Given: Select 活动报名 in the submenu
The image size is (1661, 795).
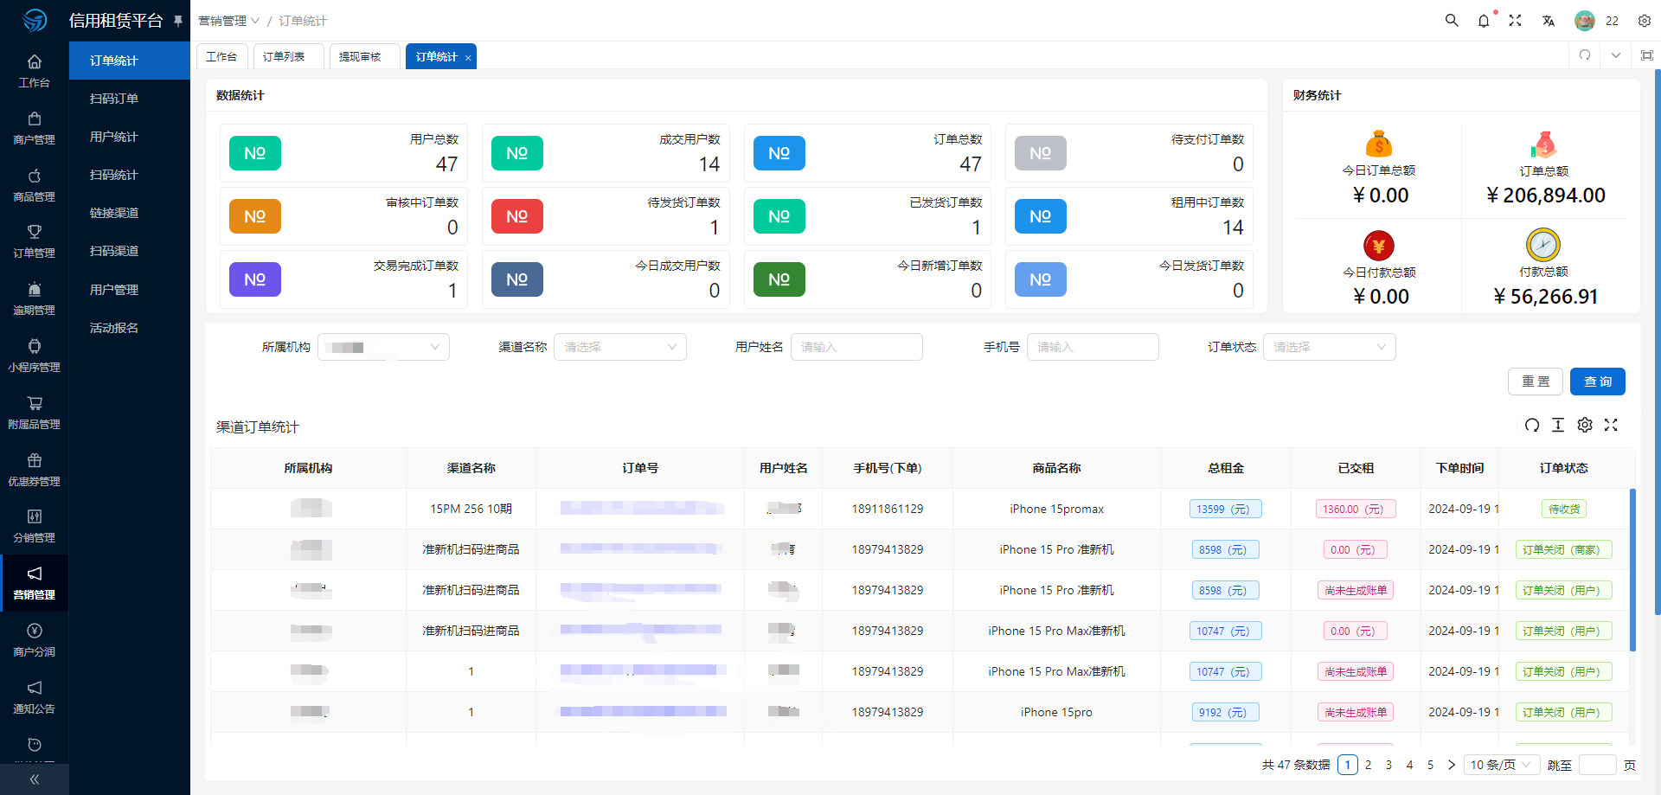Looking at the screenshot, I should [130, 328].
